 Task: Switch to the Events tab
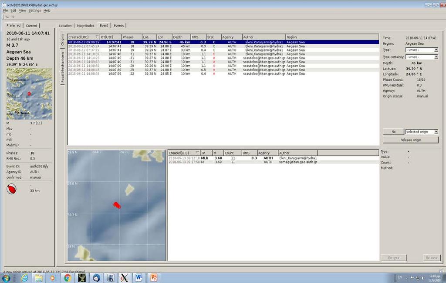118,26
